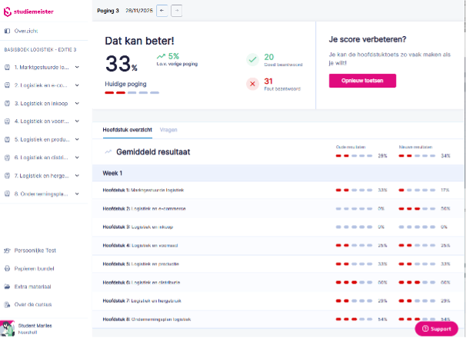
Task: Open the Support chat button
Action: point(436,328)
